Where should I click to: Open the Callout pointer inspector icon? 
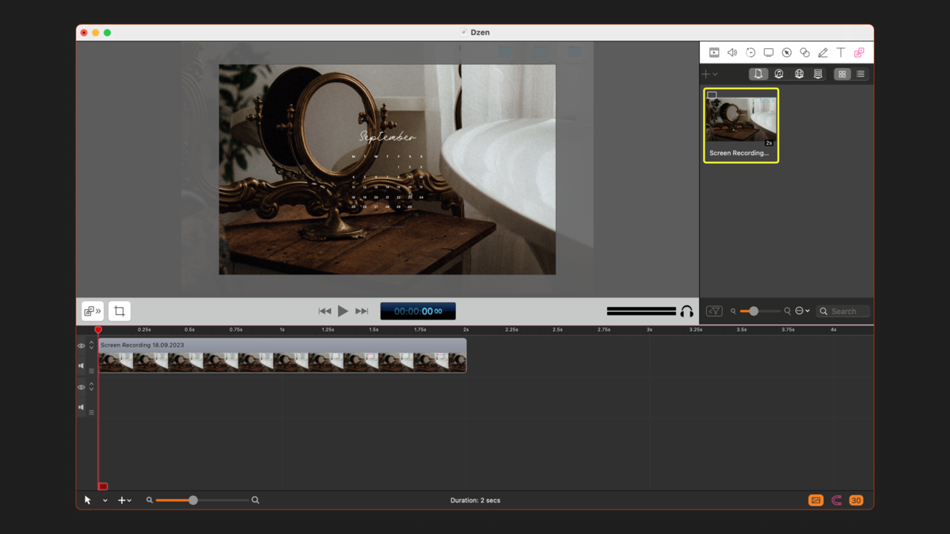(x=787, y=53)
